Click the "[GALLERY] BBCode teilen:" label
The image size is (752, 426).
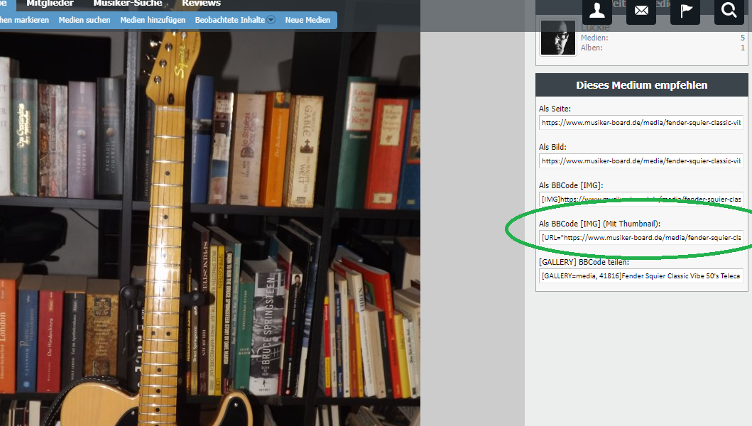[x=584, y=262]
